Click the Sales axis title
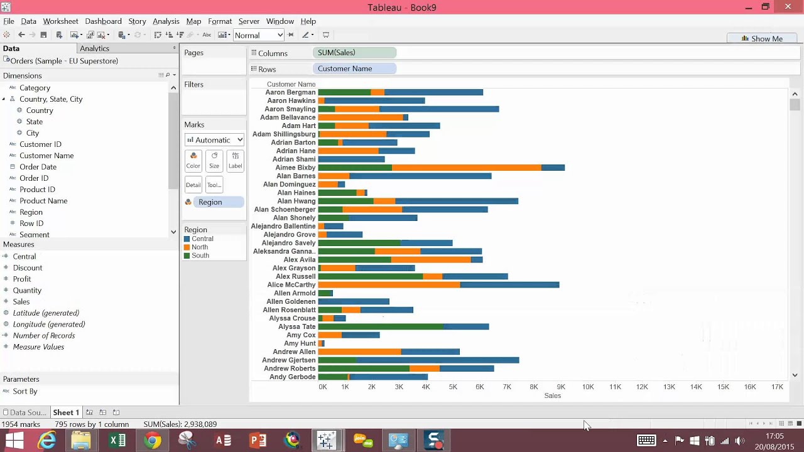804x452 pixels. click(x=553, y=395)
